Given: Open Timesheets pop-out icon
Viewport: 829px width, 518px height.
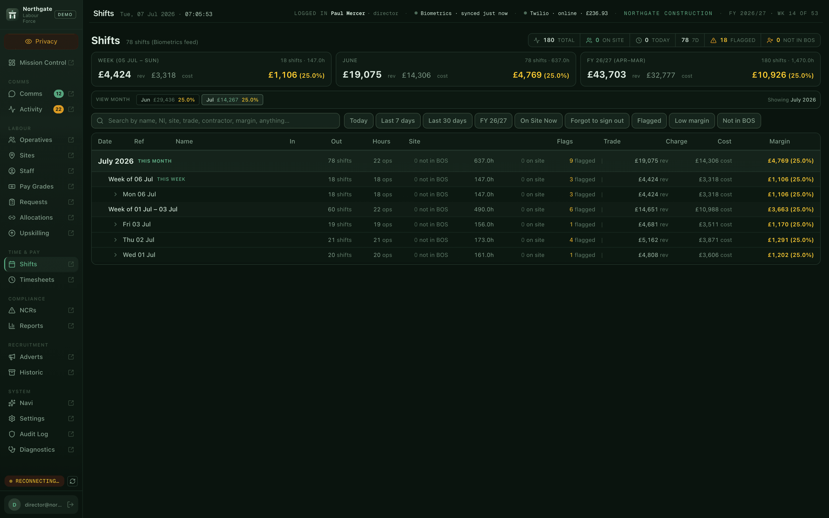Looking at the screenshot, I should click(71, 280).
